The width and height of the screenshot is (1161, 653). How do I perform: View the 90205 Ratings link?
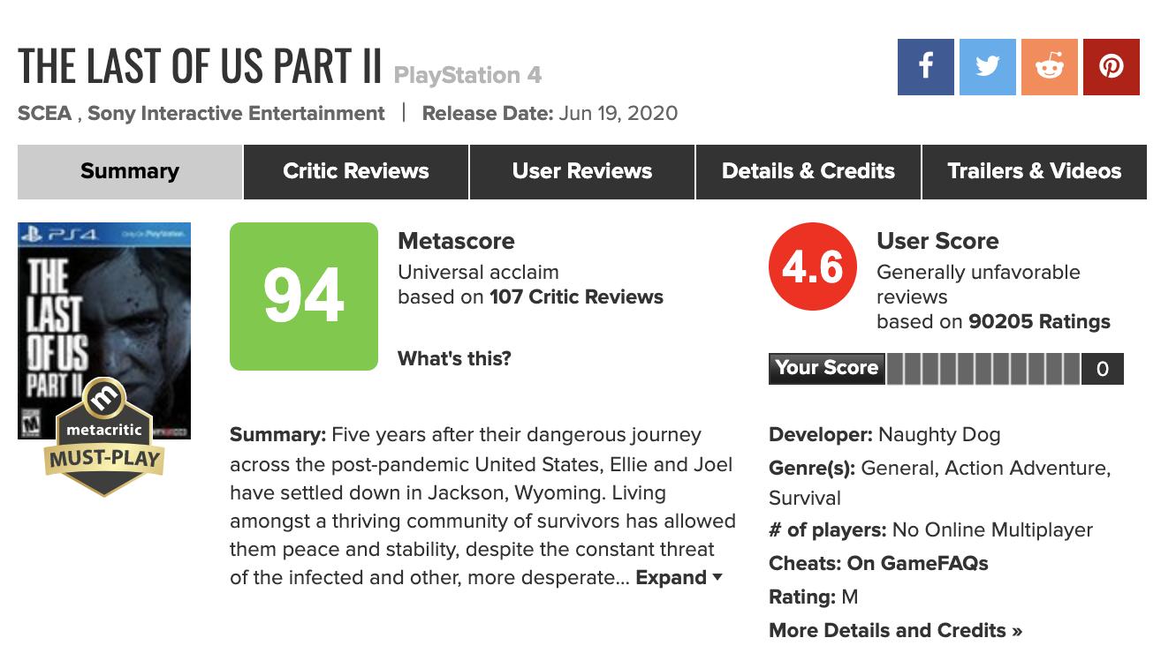[1039, 322]
